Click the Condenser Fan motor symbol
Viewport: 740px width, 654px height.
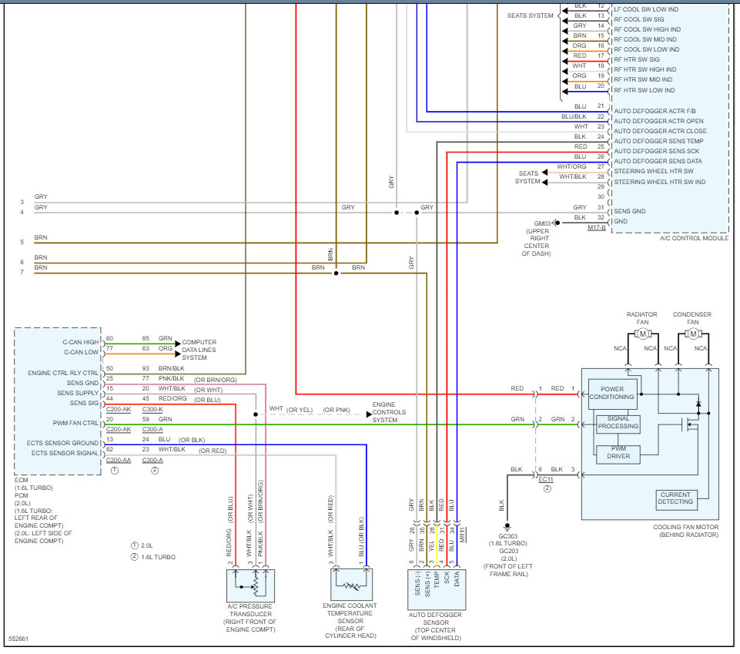(693, 334)
